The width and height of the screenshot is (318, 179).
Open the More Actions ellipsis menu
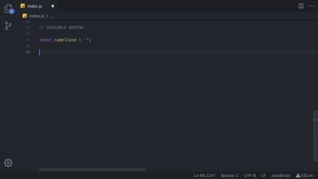[312, 6]
